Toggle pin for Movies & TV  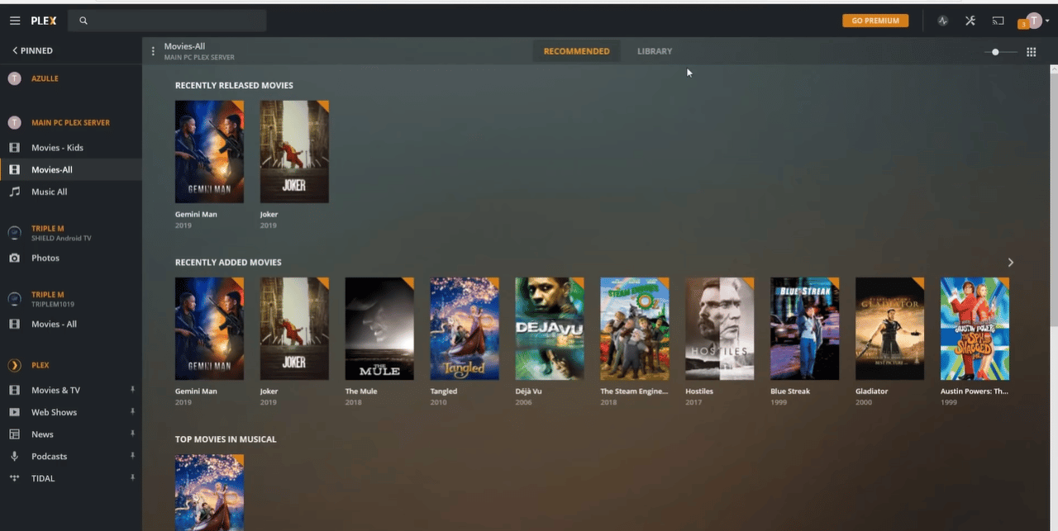tap(132, 390)
